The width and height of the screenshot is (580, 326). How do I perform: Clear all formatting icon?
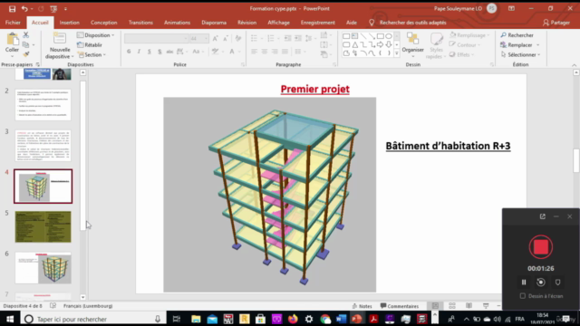(238, 38)
